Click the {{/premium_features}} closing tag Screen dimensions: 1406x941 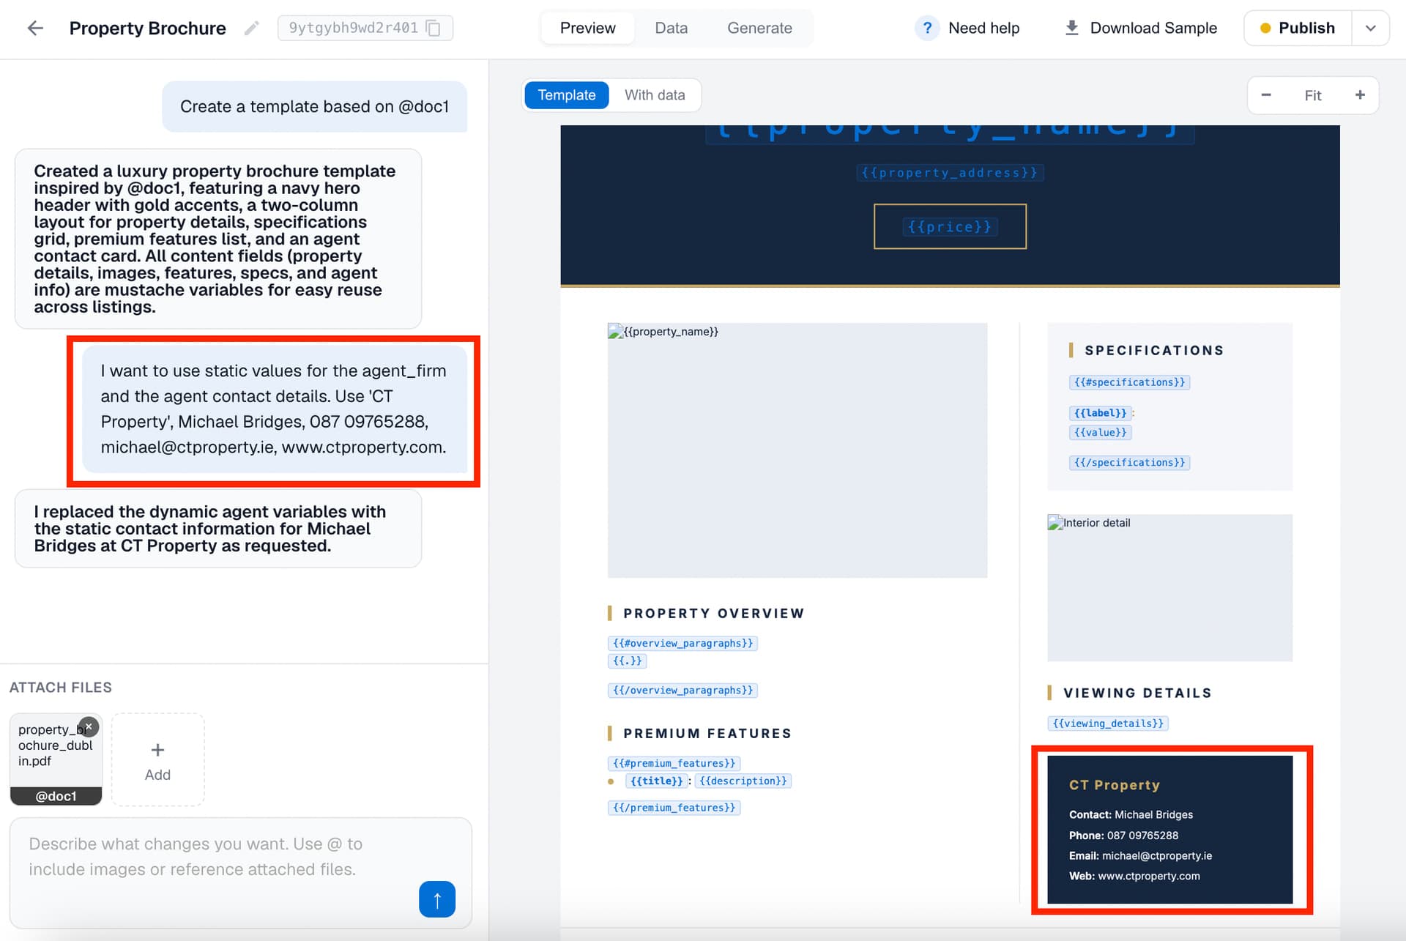(674, 808)
